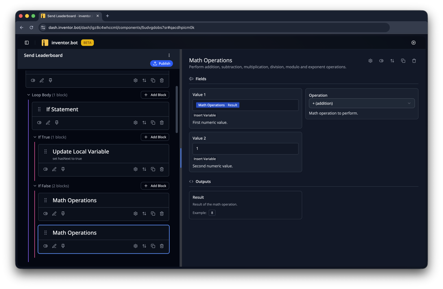Delete the Update Local Variable block
The image size is (443, 289).
162,169
